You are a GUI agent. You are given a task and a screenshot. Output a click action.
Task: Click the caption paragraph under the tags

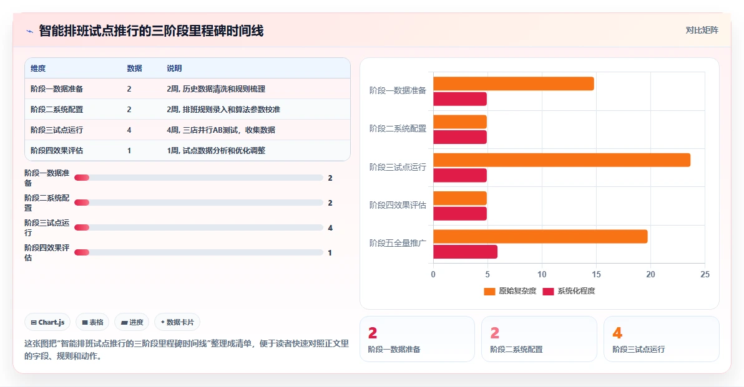187,350
